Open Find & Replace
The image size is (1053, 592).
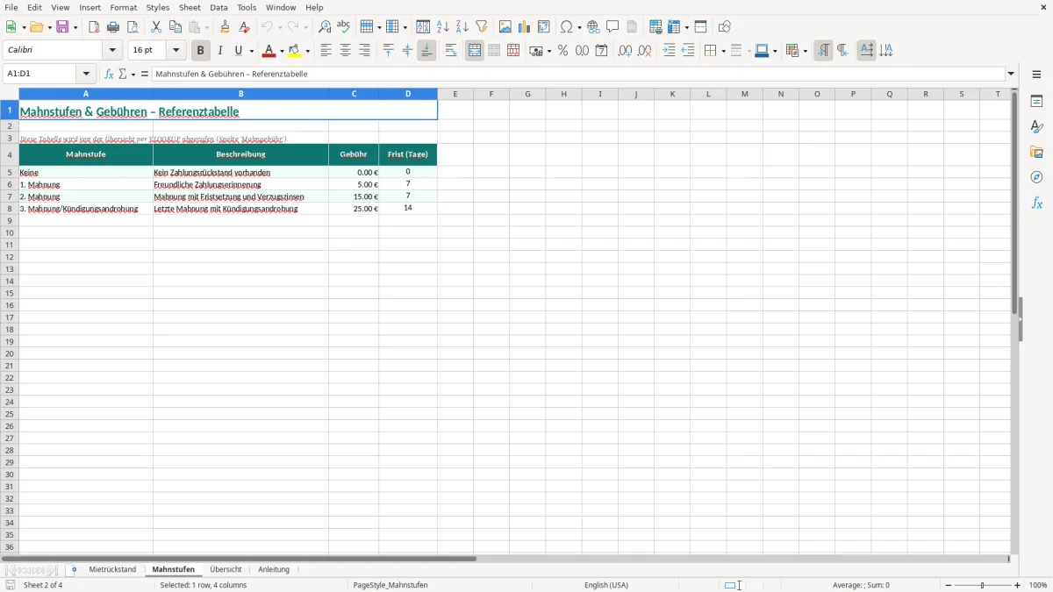click(325, 27)
